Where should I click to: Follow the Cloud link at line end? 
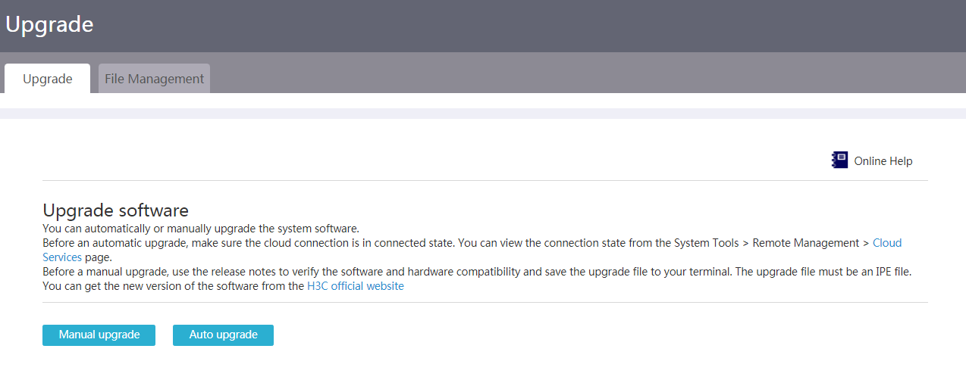887,243
